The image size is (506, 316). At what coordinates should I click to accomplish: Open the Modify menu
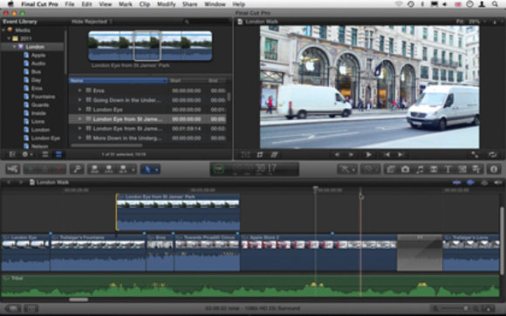(166, 4)
